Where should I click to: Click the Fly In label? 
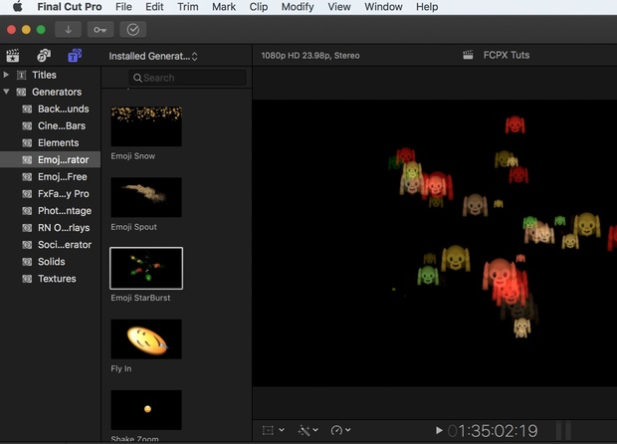[121, 368]
